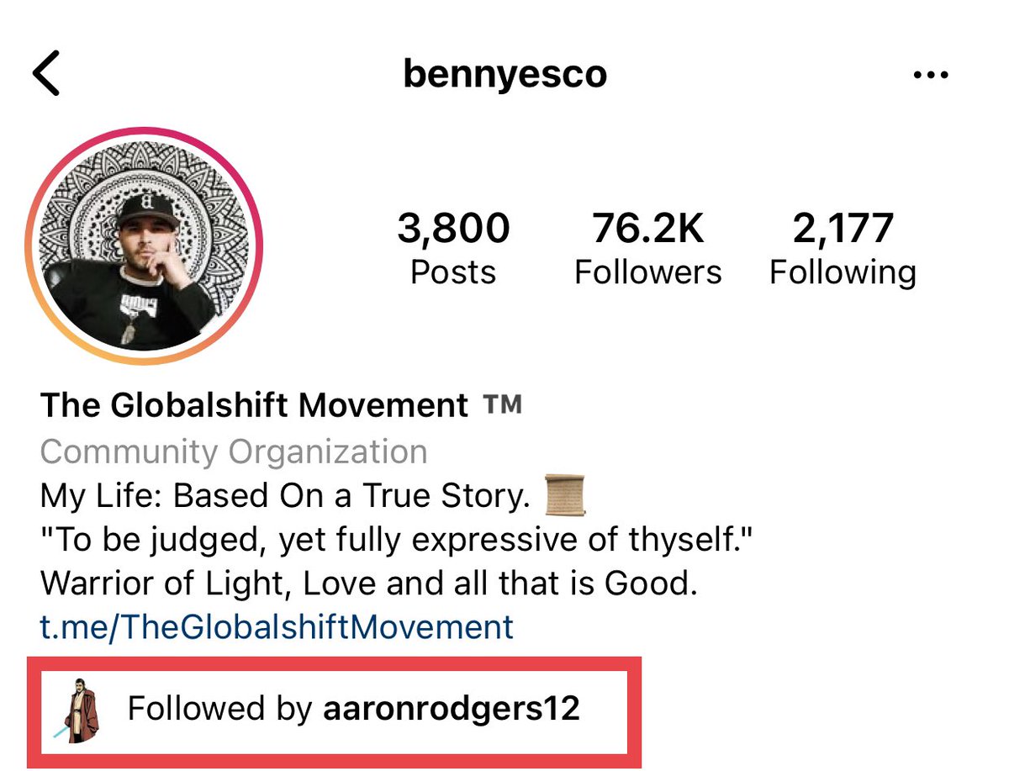Viewport: 1009px width, 771px height.
Task: Tap the 'My Life: Based On a True Story' line
Action: pyautogui.click(x=286, y=496)
